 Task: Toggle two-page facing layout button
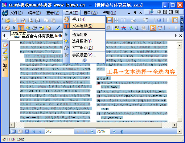coord(123,20)
